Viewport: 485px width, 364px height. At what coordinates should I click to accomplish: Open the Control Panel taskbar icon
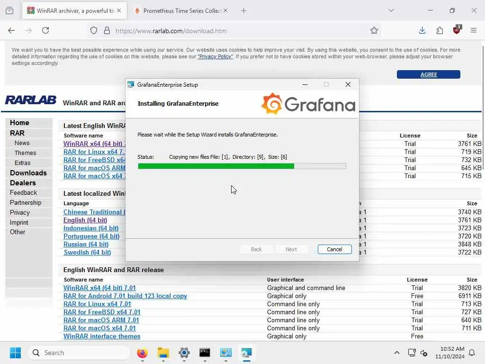click(x=226, y=353)
